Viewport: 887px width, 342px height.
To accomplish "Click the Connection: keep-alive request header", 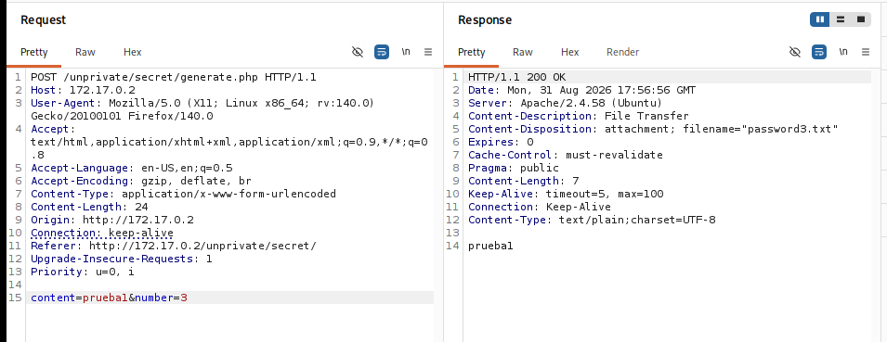I will (102, 233).
